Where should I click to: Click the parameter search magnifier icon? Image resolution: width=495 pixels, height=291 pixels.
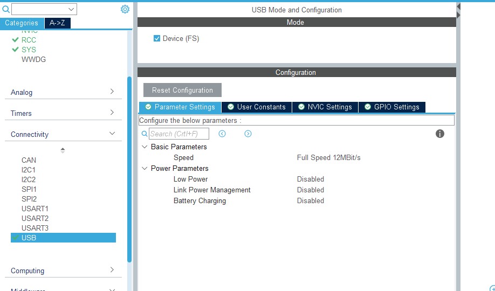click(144, 134)
